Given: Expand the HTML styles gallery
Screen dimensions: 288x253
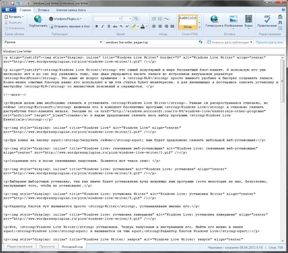Looking at the screenshot, I should 199,28.
